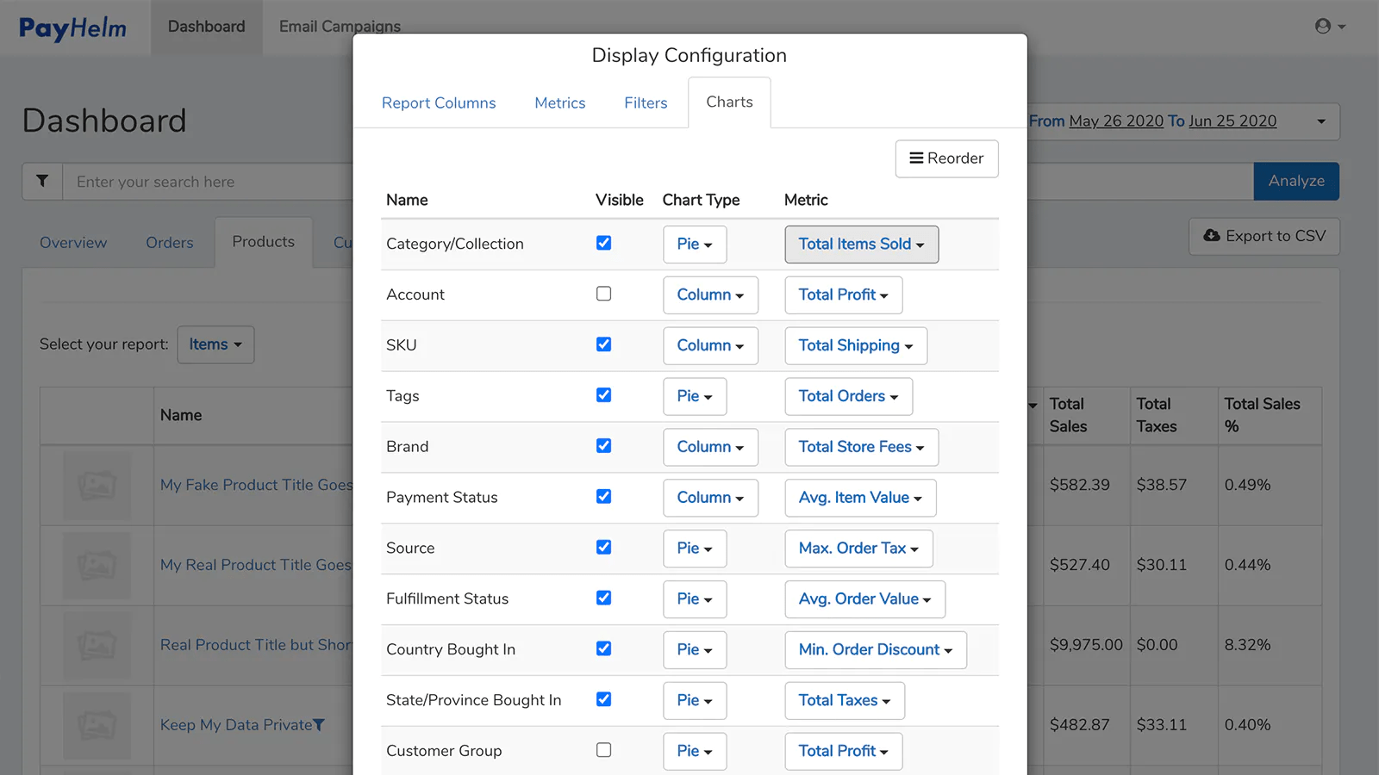Click the Export to CSV button

click(x=1264, y=236)
